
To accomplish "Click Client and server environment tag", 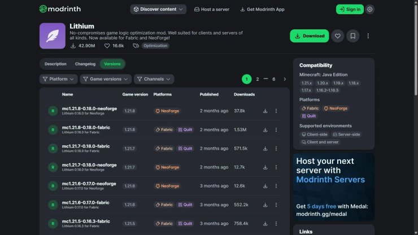I will point(320,142).
